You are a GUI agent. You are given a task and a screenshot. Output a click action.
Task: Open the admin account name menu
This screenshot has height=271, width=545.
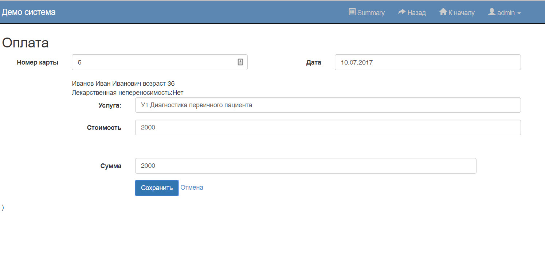[506, 13]
